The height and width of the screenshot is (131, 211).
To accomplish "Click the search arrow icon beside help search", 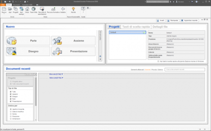I will pos(171,2).
